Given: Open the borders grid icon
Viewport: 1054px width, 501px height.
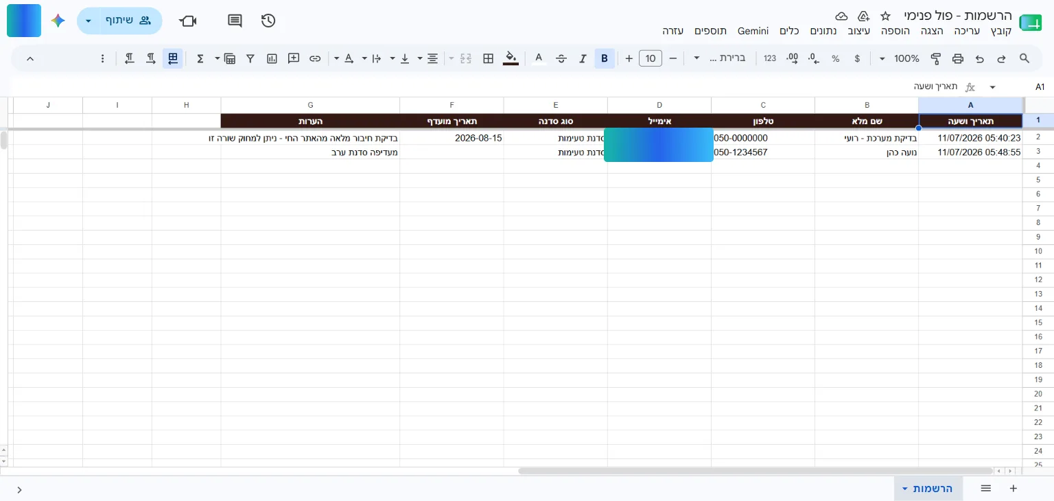Looking at the screenshot, I should [489, 59].
